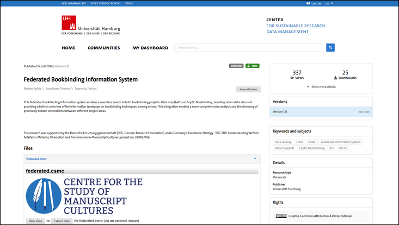Click the download icon beside Downloads
This screenshot has height=225, width=399.
(x=335, y=78)
